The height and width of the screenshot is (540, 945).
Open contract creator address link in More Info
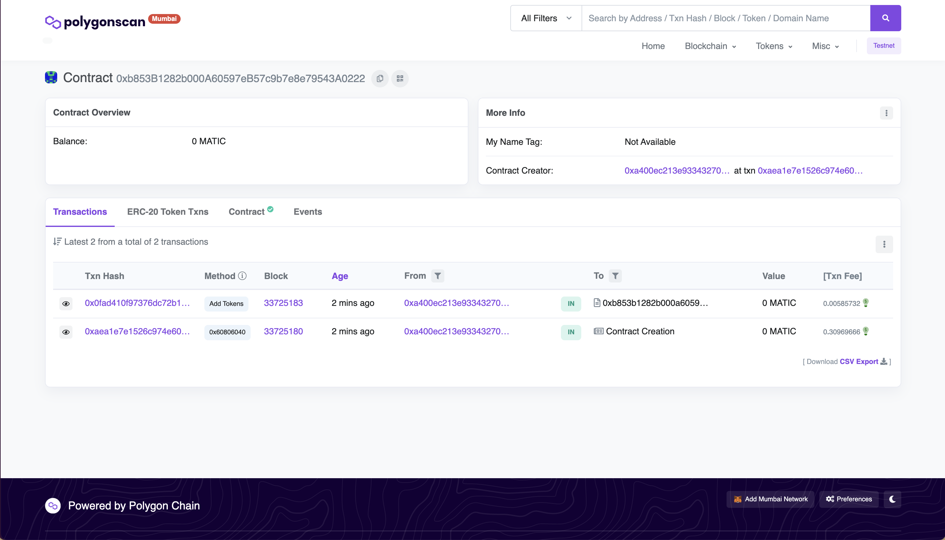[x=677, y=171]
